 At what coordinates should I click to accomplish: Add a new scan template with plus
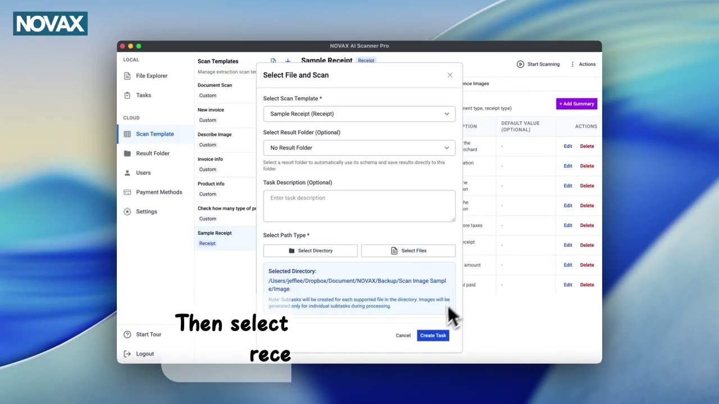(288, 61)
